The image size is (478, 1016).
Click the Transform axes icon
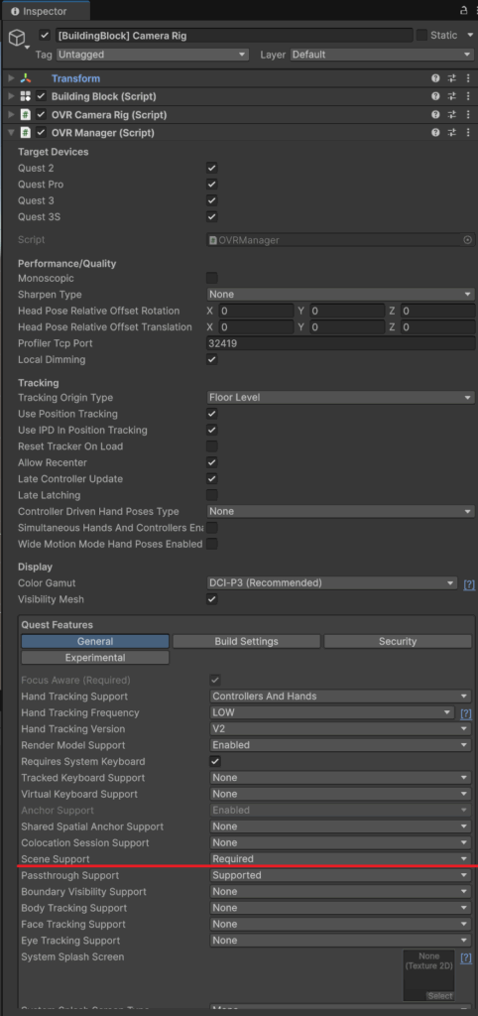pyautogui.click(x=25, y=78)
